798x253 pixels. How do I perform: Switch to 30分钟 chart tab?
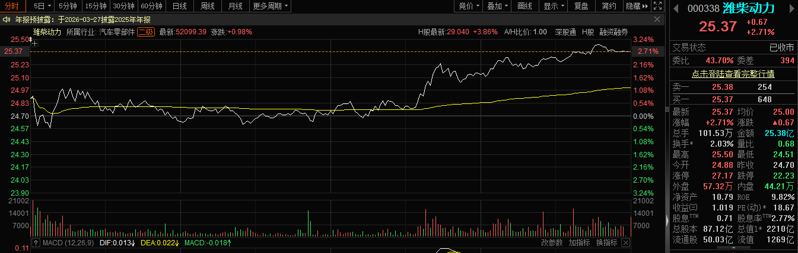coord(123,7)
